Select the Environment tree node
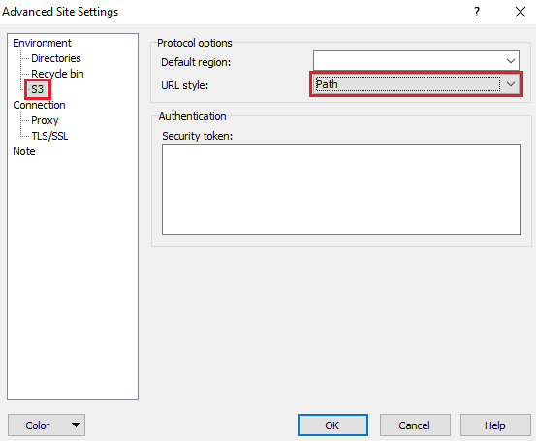This screenshot has width=536, height=441. 42,43
